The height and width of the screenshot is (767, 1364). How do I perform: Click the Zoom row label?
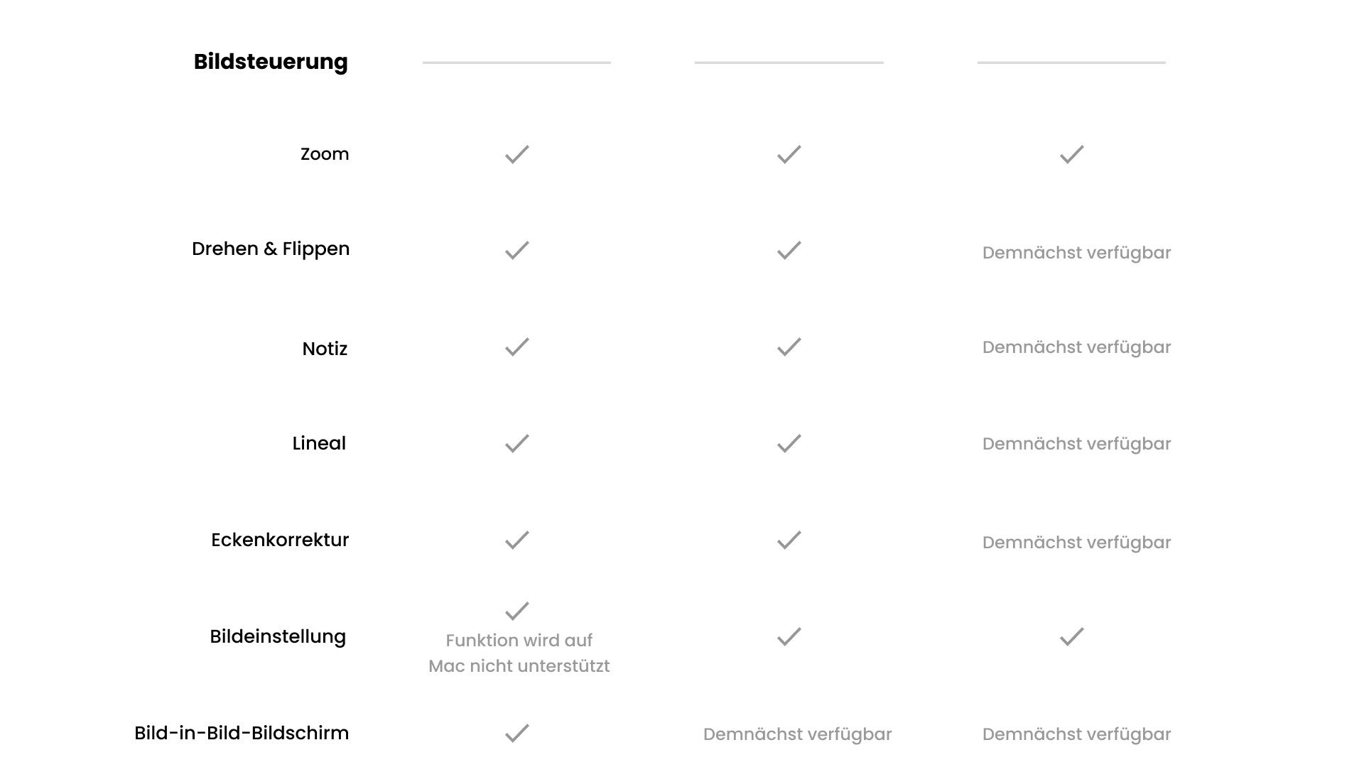click(325, 154)
